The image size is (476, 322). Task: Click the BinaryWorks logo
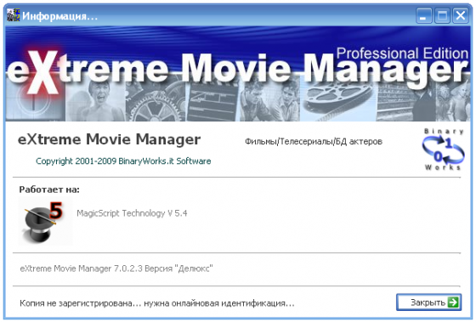pos(444,149)
